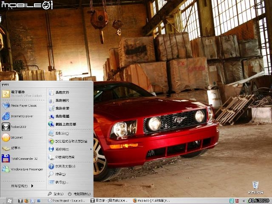Expand All Programs (所有程式) submenu

22,186
